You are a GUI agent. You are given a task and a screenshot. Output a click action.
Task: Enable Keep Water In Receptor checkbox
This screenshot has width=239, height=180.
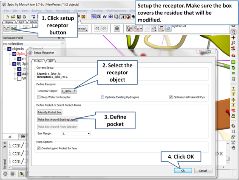[39, 97]
